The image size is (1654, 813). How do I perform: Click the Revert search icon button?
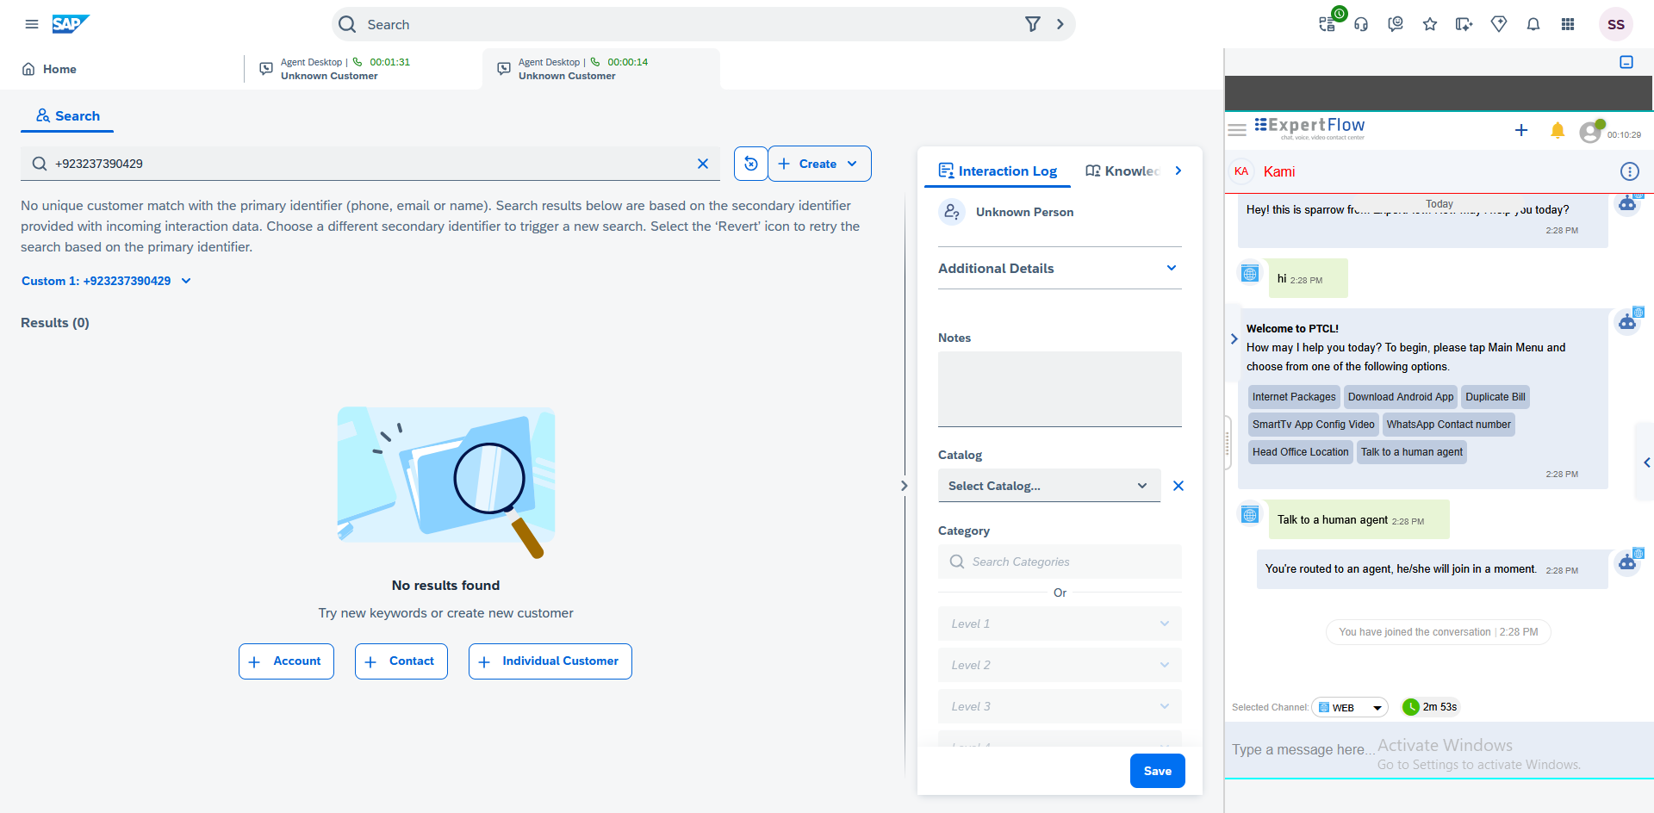coord(750,164)
